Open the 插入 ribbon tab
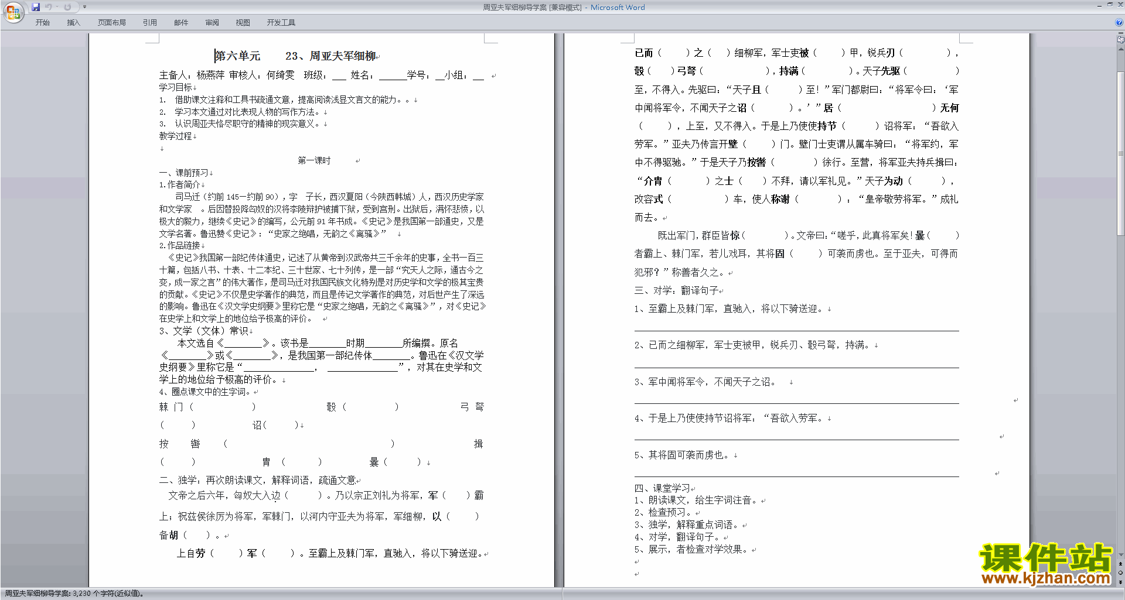 (x=73, y=22)
